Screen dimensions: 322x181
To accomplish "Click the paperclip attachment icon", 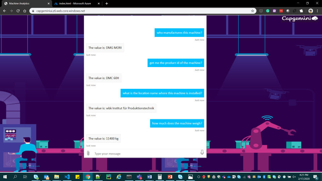I will [x=88, y=153].
